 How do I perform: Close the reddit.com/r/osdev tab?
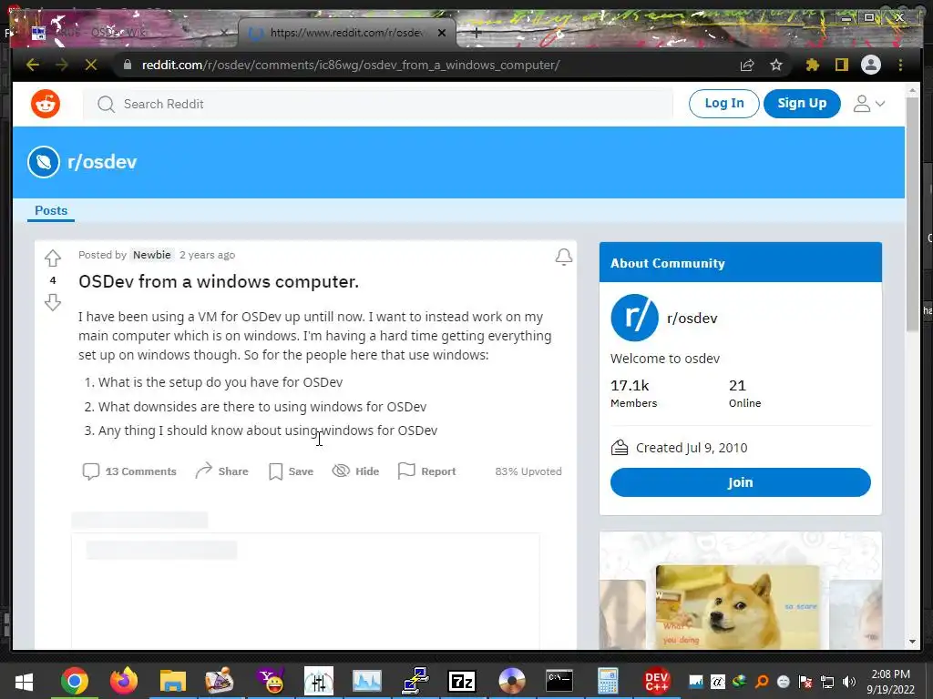coord(442,33)
